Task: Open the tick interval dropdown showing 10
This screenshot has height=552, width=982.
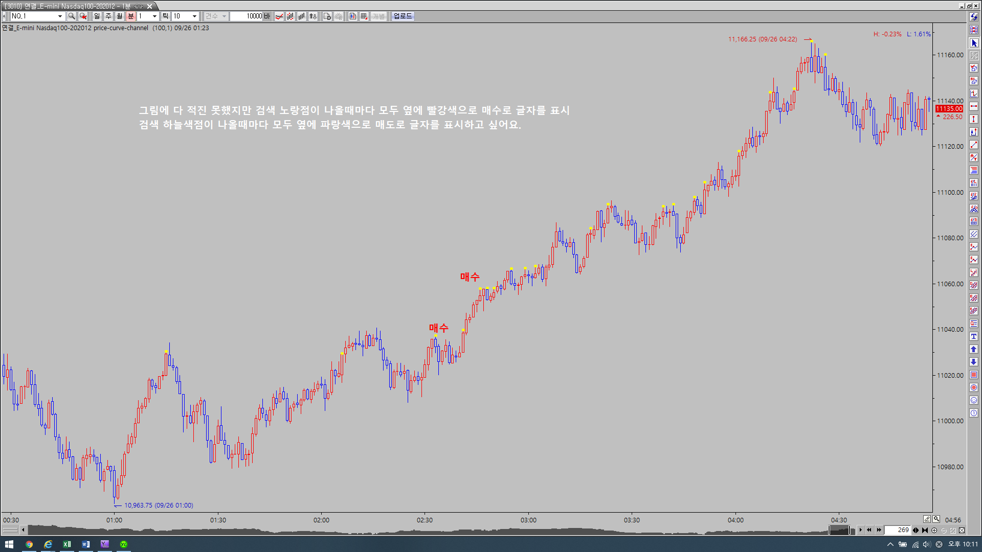Action: click(x=194, y=16)
